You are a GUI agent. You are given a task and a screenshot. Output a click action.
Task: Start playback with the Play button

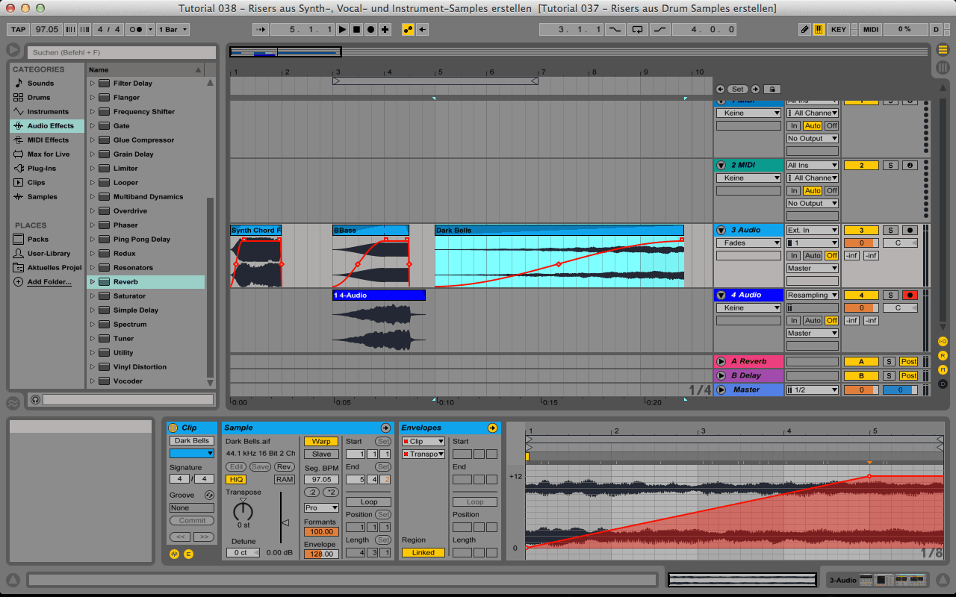(x=341, y=30)
